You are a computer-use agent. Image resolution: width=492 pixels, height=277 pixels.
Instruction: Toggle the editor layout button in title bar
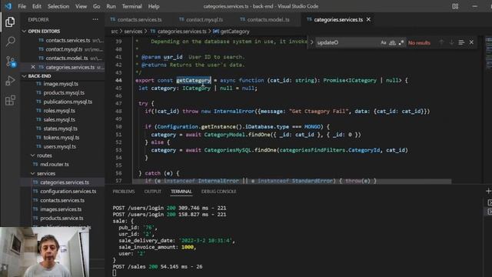point(455,6)
